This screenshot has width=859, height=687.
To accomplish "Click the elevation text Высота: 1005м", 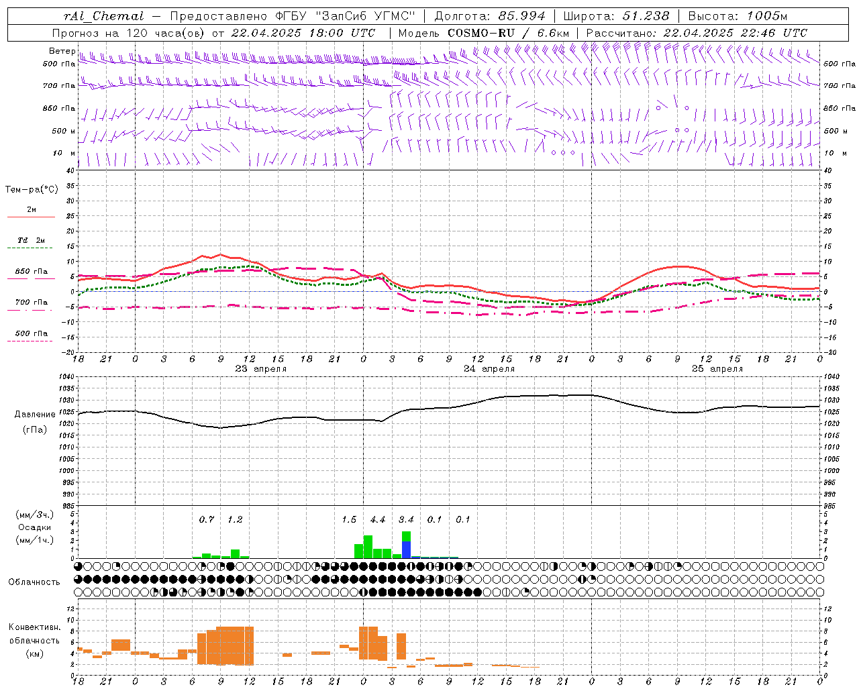I will coord(738,16).
